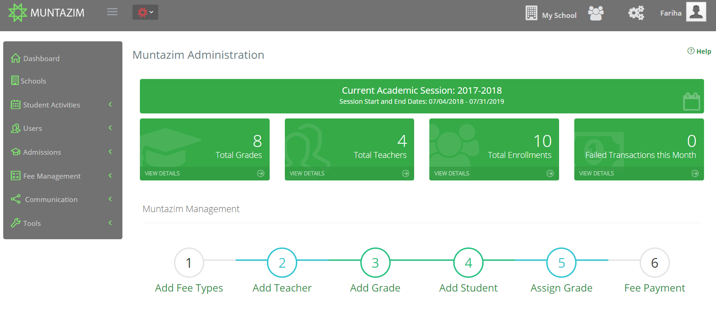The height and width of the screenshot is (309, 716).
Task: Open Assign Grade step link
Action: [x=561, y=288]
